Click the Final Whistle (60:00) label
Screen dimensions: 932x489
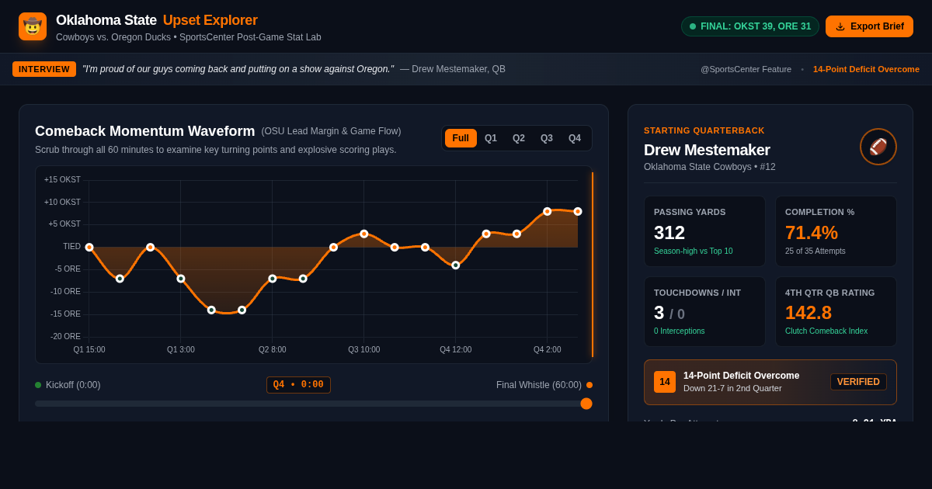click(539, 385)
